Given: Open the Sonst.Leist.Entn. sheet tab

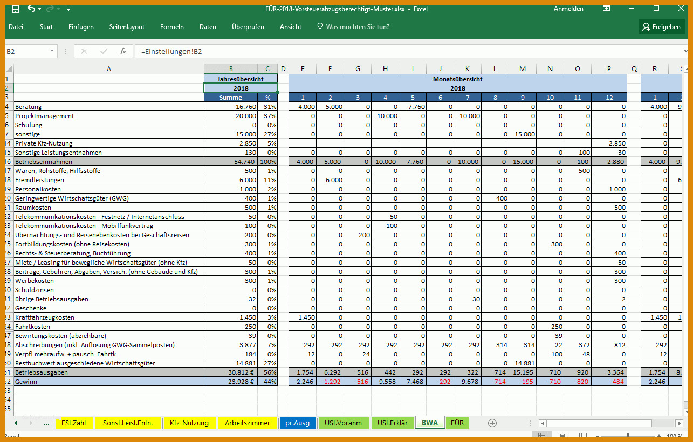Looking at the screenshot, I should pos(128,423).
